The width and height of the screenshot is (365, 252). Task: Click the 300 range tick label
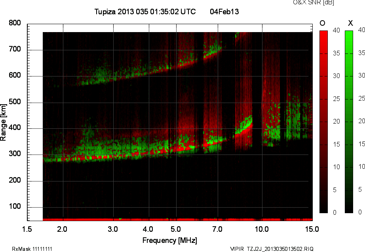(15, 154)
